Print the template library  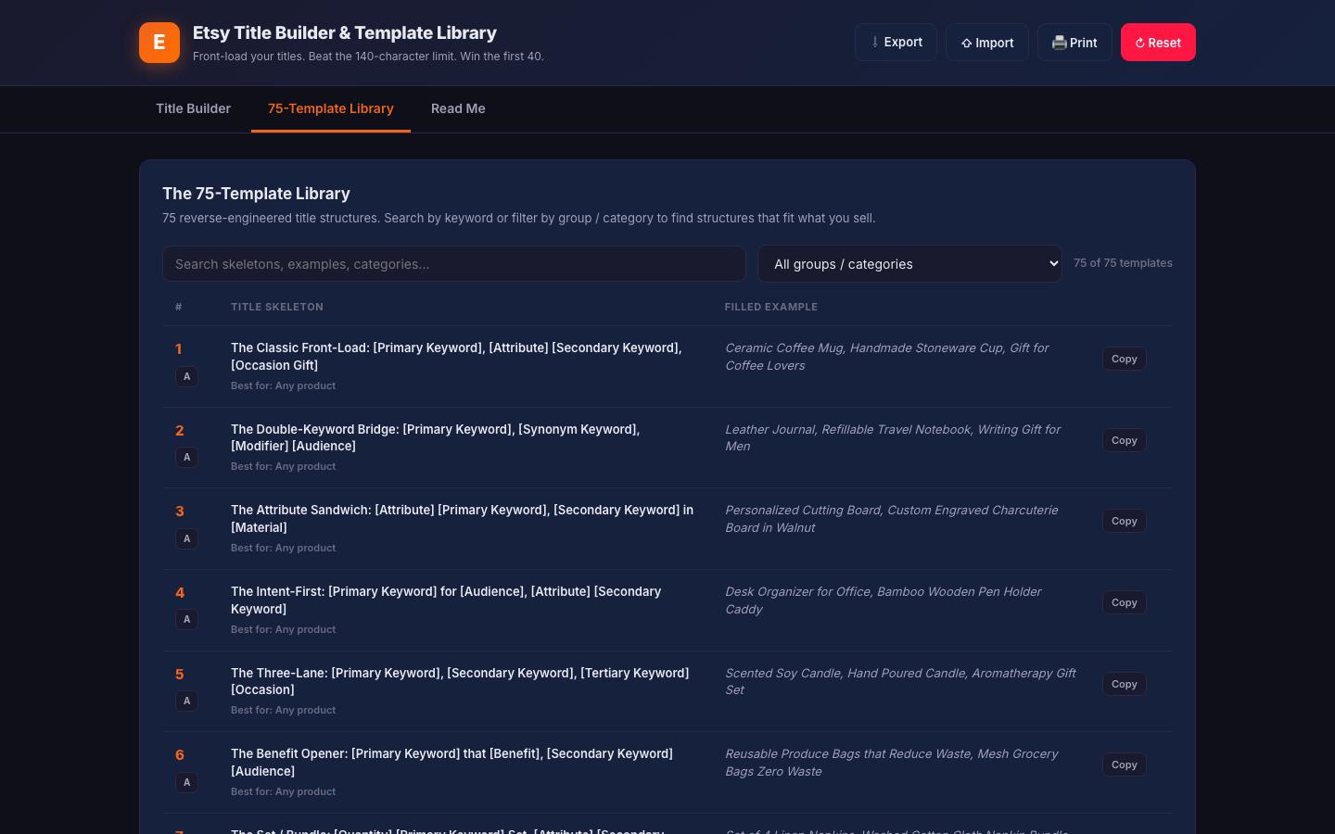point(1074,43)
